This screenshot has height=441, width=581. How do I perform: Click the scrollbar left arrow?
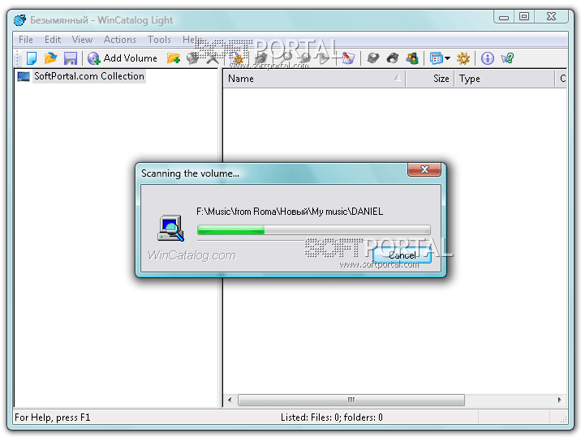click(230, 400)
